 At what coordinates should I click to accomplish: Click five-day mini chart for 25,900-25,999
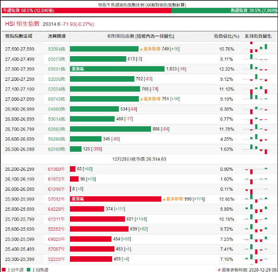click(x=256, y=199)
